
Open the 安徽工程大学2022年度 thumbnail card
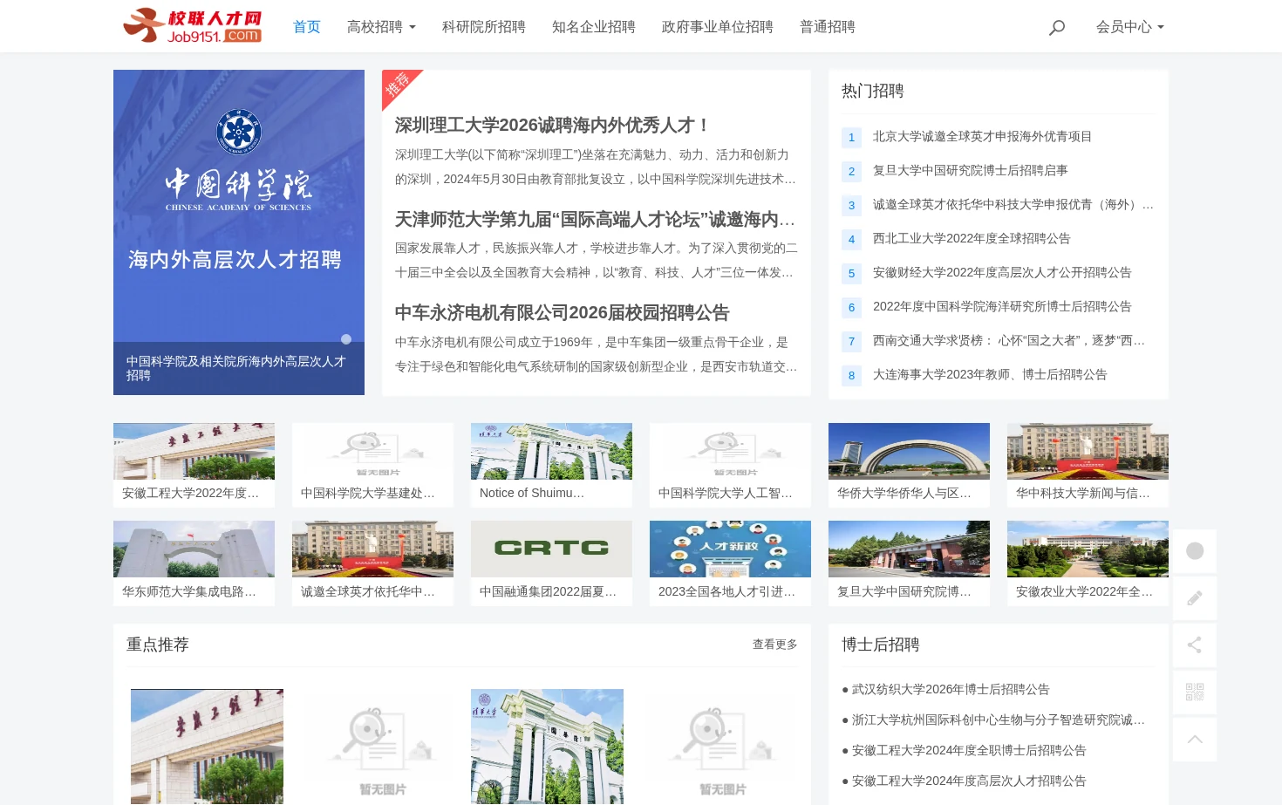[194, 465]
